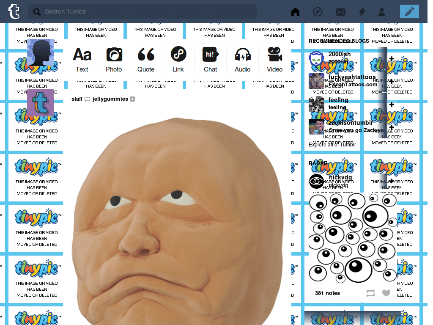
Task: Click the silhouette user avatar
Action: [41, 52]
